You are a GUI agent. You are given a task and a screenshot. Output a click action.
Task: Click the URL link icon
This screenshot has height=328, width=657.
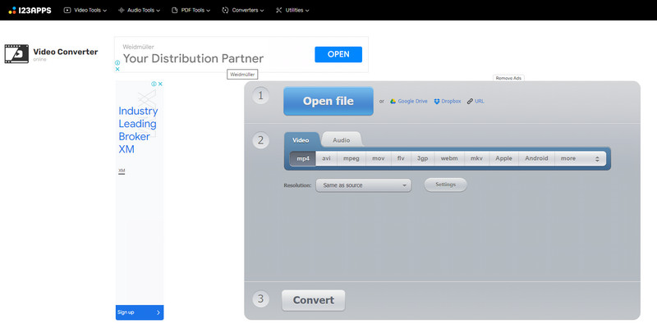tap(470, 102)
